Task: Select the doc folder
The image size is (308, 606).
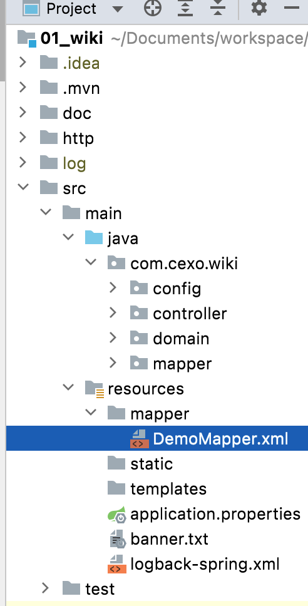Action: (77, 113)
